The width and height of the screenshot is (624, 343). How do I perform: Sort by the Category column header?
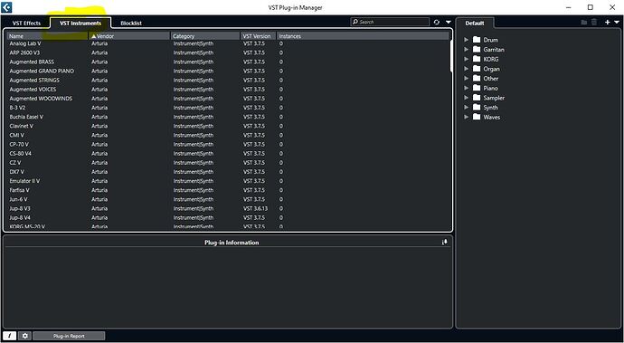pyautogui.click(x=205, y=36)
